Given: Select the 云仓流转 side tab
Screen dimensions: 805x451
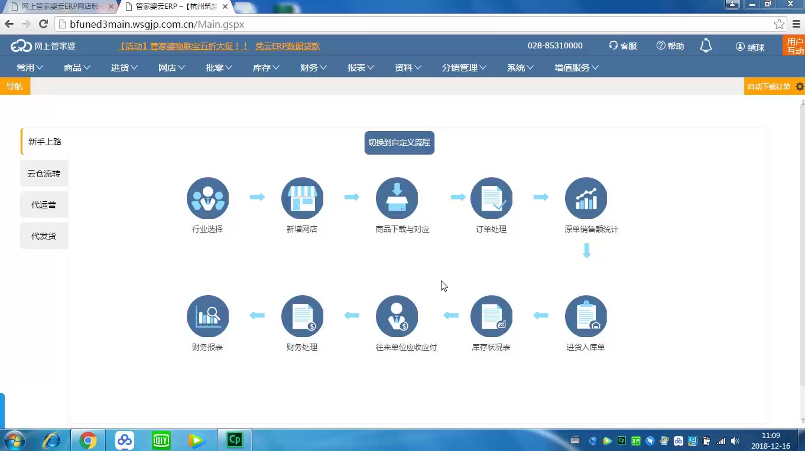Looking at the screenshot, I should coord(44,174).
